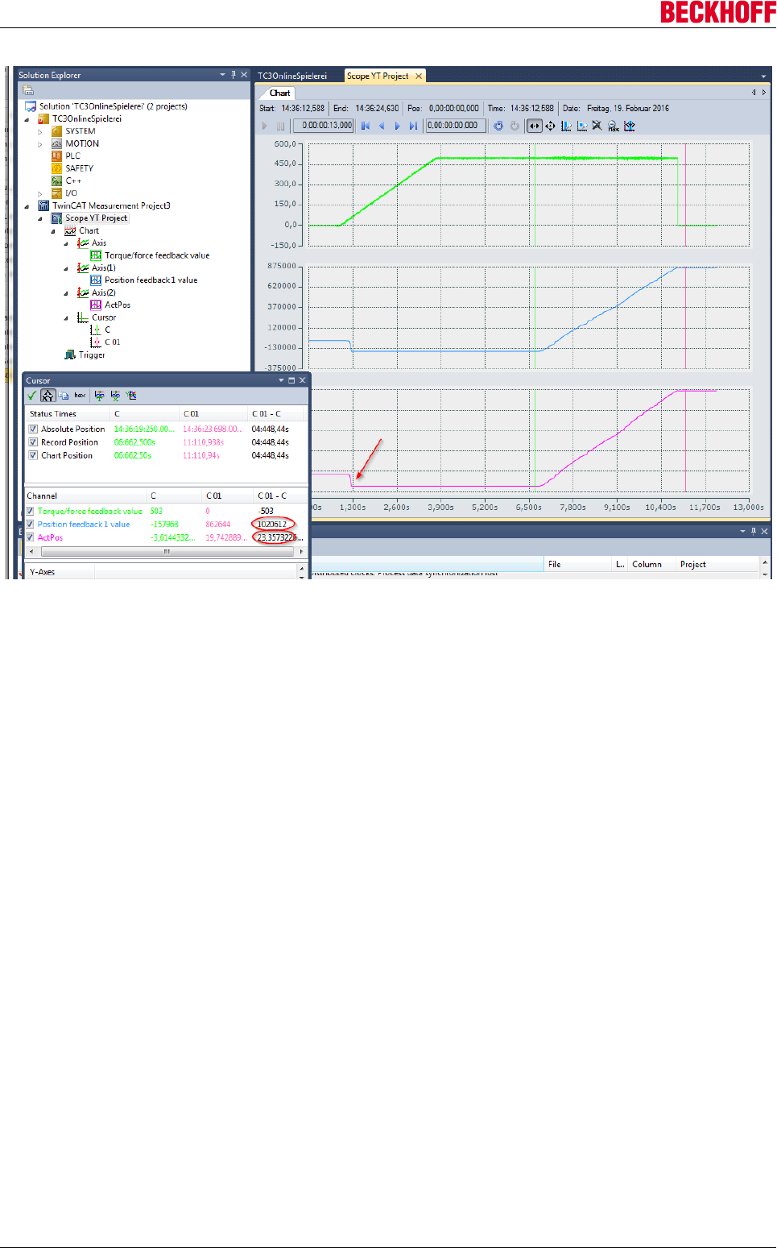Select the ActPos channel icon in tree
The image size is (777, 1248).
point(96,305)
